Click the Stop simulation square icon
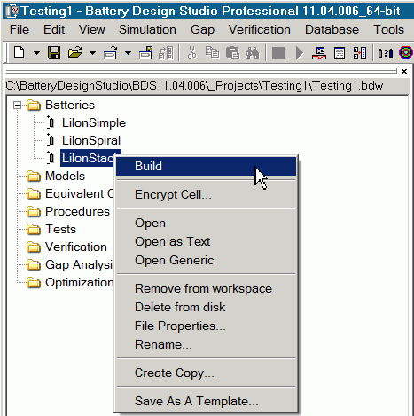 tap(278, 53)
